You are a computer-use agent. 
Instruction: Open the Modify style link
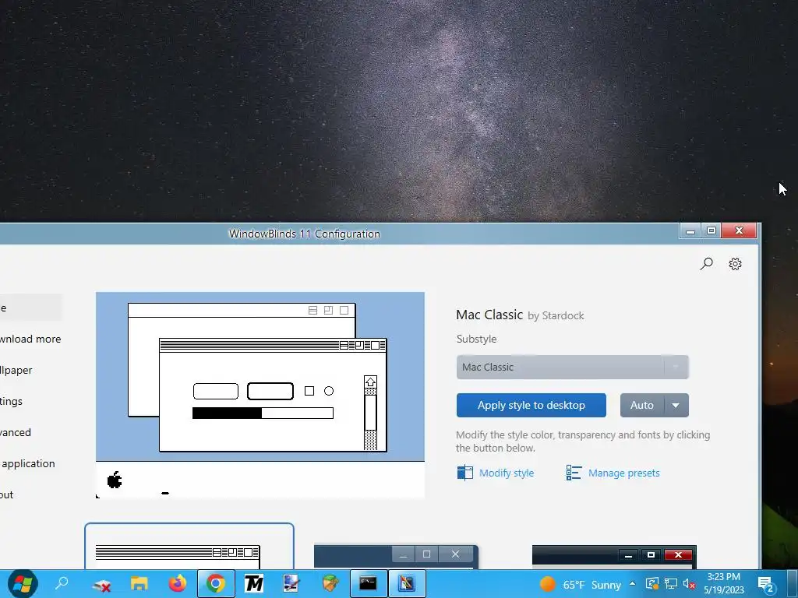tap(507, 473)
